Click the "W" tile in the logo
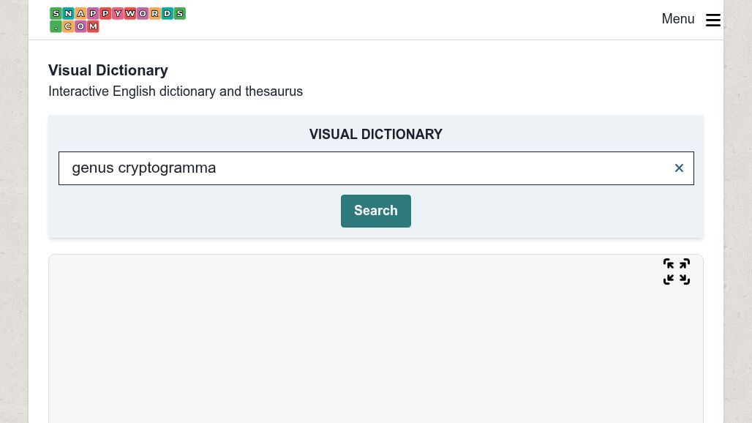The height and width of the screenshot is (423, 752). point(130,13)
